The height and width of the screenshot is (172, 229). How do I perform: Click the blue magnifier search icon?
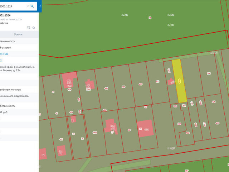[x=32, y=6]
